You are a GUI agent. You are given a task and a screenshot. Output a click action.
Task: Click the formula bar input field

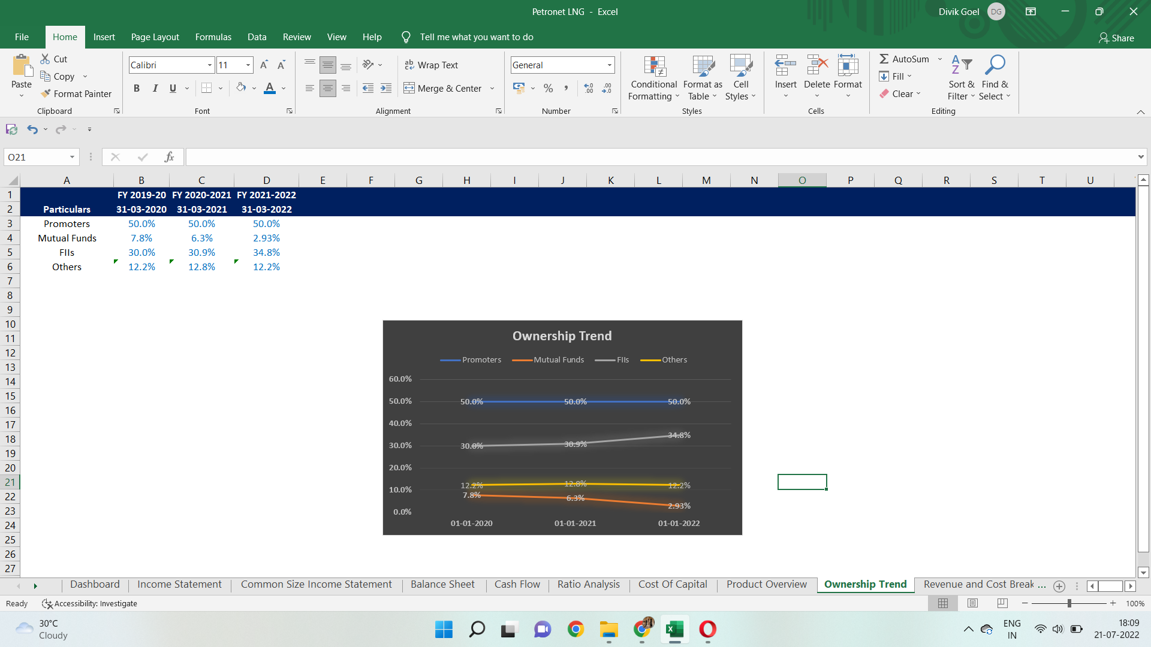coord(659,157)
